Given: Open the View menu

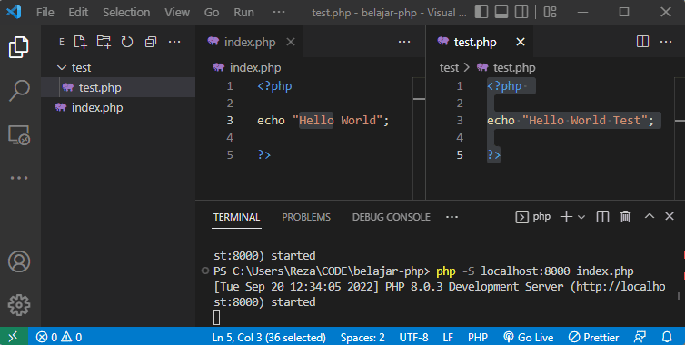Looking at the screenshot, I should point(177,12).
